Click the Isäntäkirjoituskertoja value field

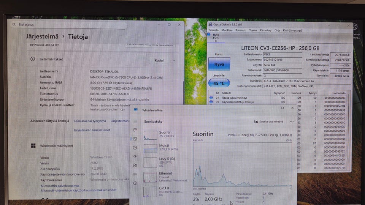point(340,60)
